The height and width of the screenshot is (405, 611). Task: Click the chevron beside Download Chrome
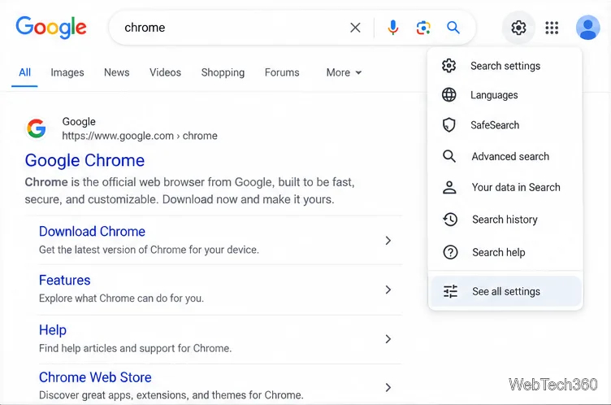388,241
